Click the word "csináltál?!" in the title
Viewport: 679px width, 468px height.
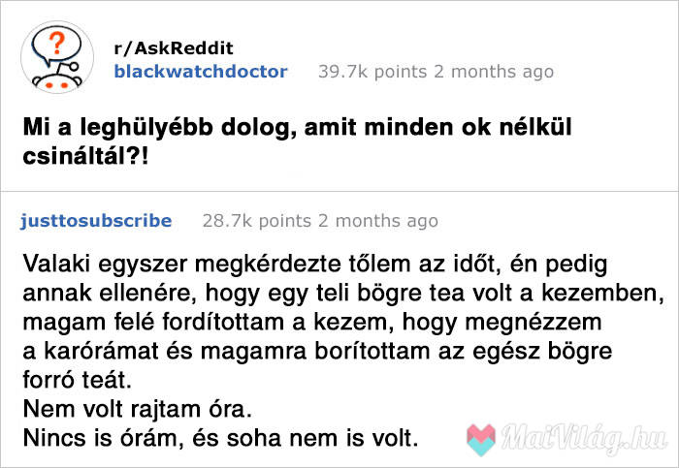click(85, 156)
